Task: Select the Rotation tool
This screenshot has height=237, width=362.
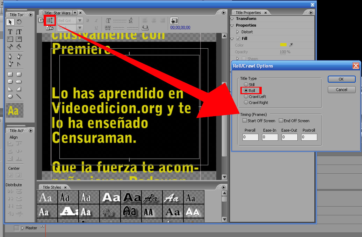Action: (x=19, y=22)
